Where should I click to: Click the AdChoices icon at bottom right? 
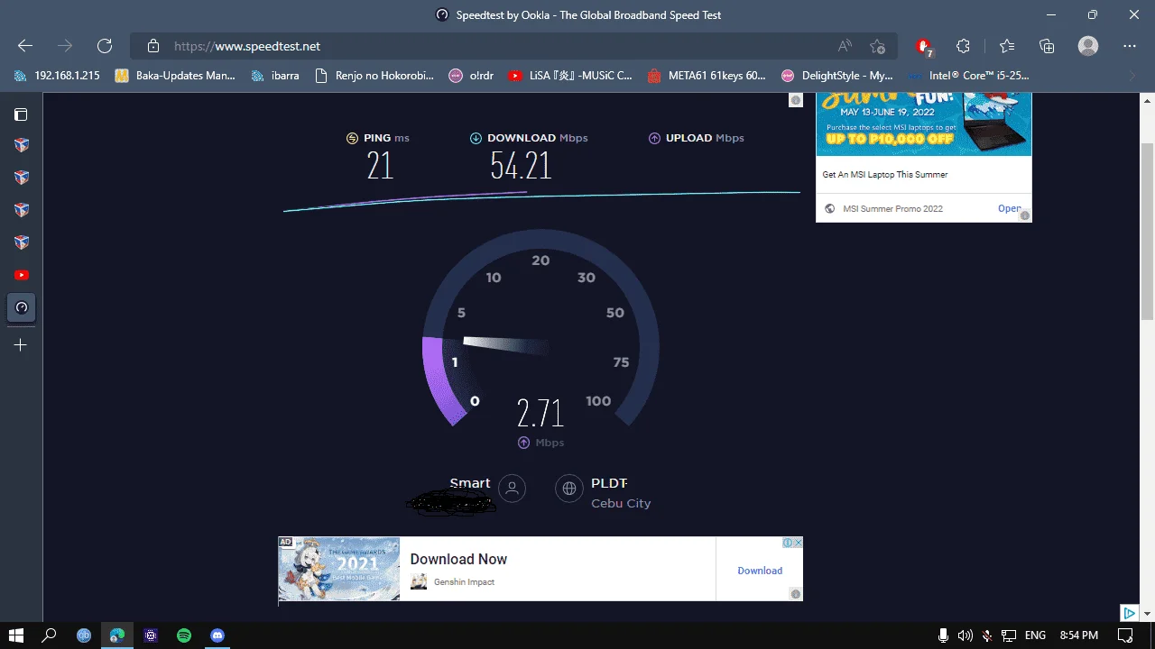[x=1128, y=613]
